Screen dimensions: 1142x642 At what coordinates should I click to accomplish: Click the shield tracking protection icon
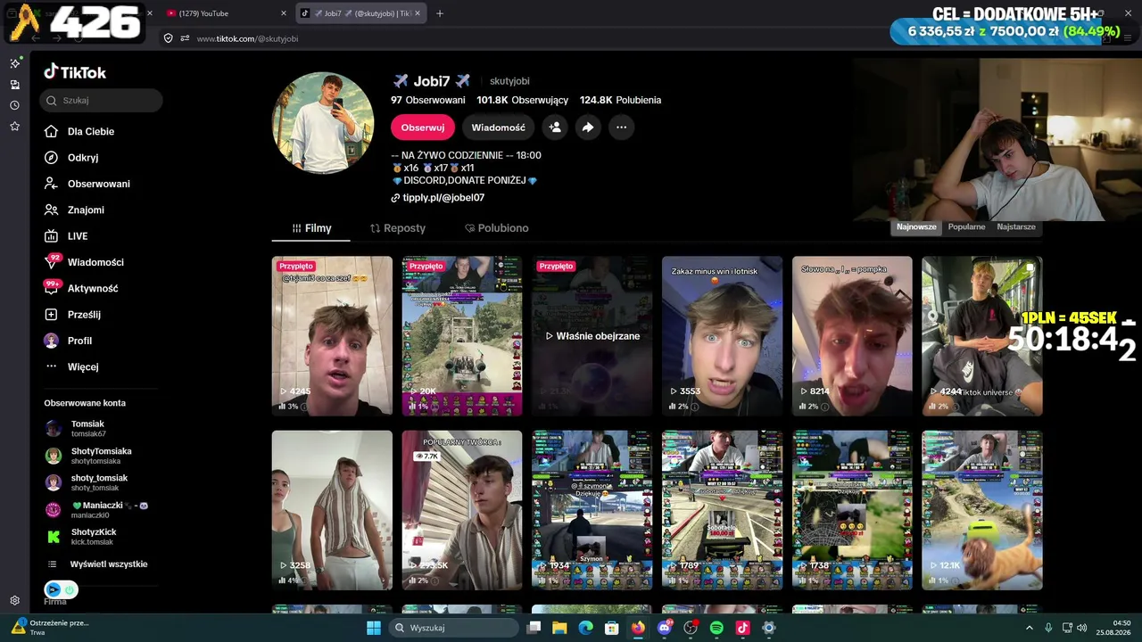tap(168, 38)
